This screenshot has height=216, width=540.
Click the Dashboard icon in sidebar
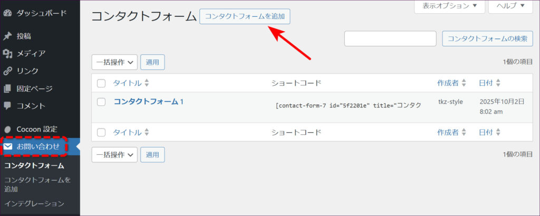tap(7, 12)
